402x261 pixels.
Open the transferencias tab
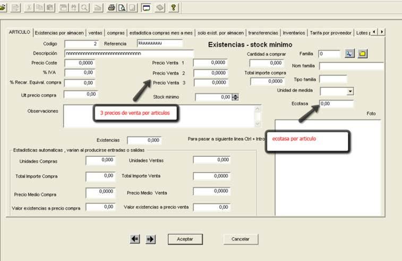point(263,33)
